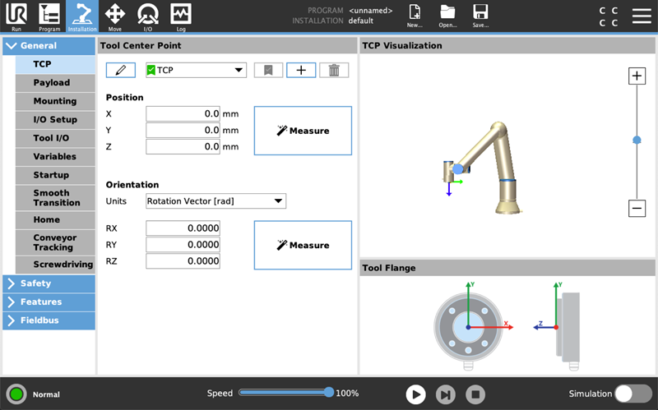
Task: Delete the TCP using trash icon
Action: pyautogui.click(x=334, y=71)
